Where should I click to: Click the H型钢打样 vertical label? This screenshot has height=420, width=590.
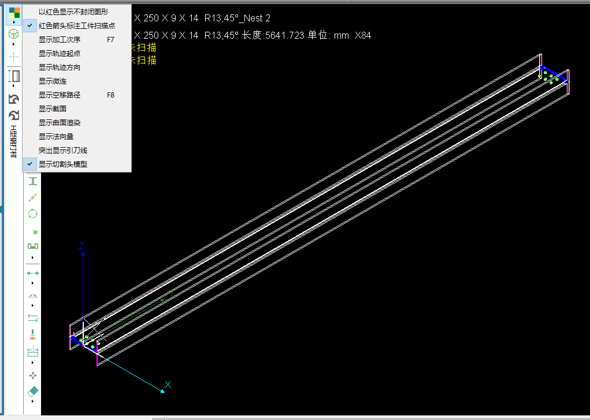[x=13, y=141]
